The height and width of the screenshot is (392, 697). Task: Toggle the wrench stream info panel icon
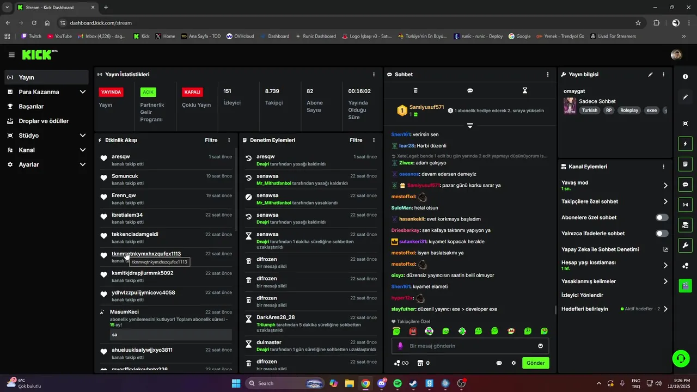685,245
